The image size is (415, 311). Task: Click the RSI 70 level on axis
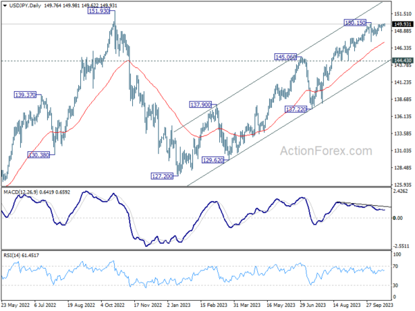pos(396,267)
